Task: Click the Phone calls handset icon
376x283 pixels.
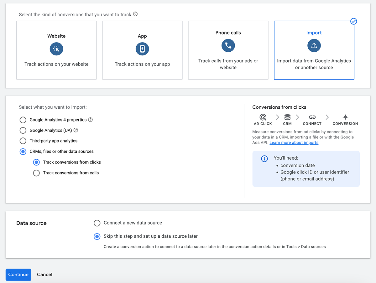Action: coord(228,46)
